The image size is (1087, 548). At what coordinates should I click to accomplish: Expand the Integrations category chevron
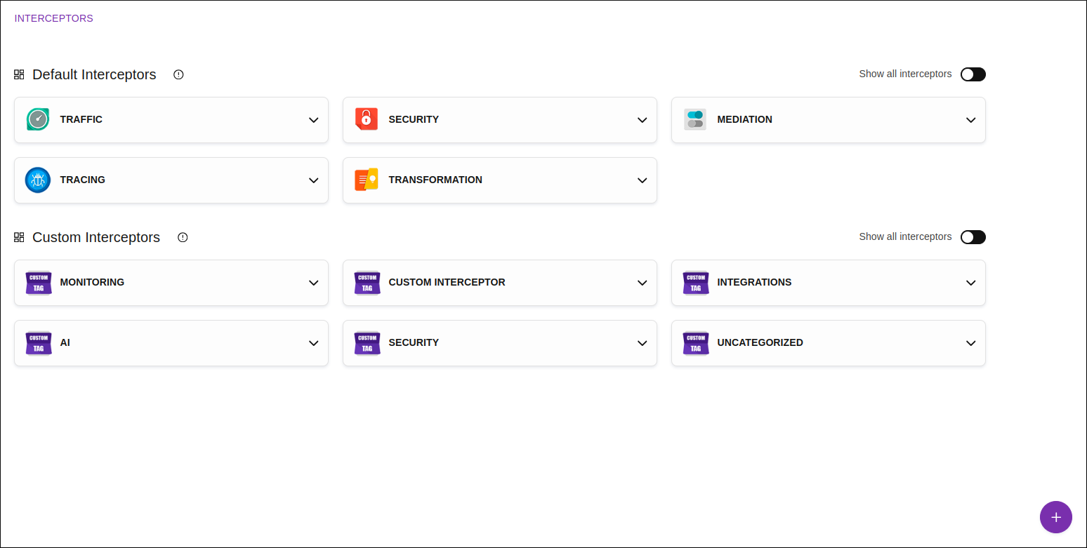970,283
